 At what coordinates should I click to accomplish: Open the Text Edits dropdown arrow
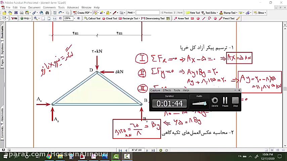[x=217, y=13]
